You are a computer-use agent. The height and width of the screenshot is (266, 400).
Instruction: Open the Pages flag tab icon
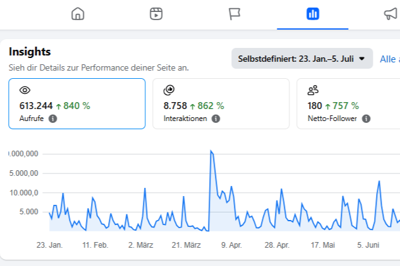tap(234, 14)
